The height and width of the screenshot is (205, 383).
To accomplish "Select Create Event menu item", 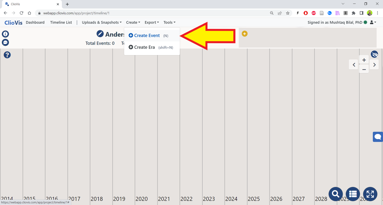I will (x=152, y=36).
